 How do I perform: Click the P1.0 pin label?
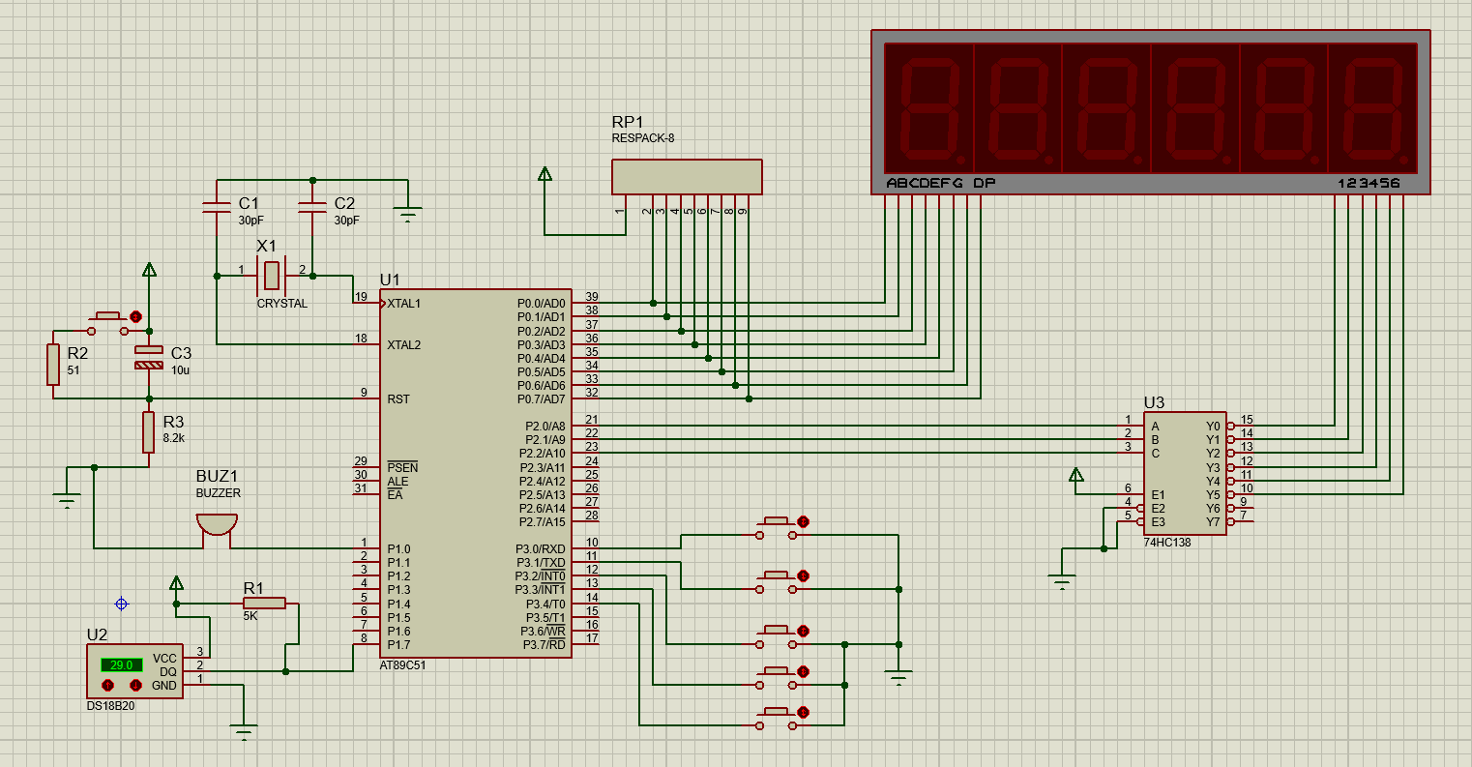pyautogui.click(x=398, y=548)
